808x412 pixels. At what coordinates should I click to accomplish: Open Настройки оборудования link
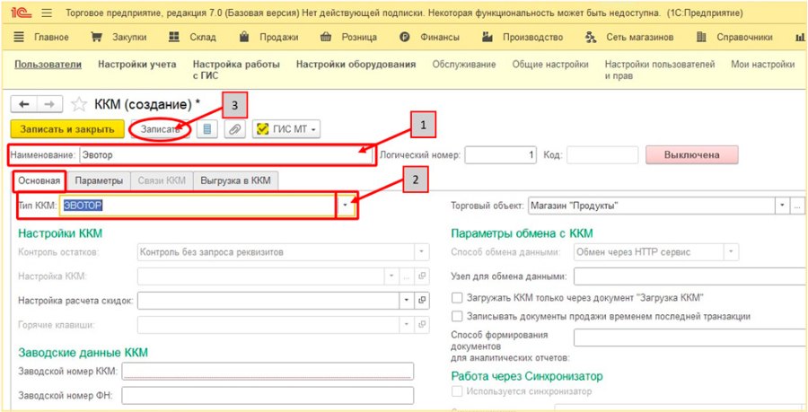click(356, 65)
